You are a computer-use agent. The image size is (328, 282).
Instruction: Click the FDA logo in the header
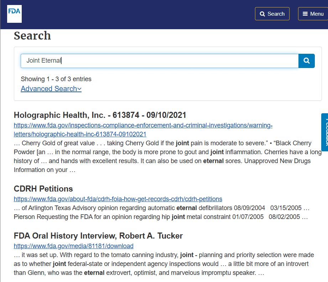tap(14, 14)
